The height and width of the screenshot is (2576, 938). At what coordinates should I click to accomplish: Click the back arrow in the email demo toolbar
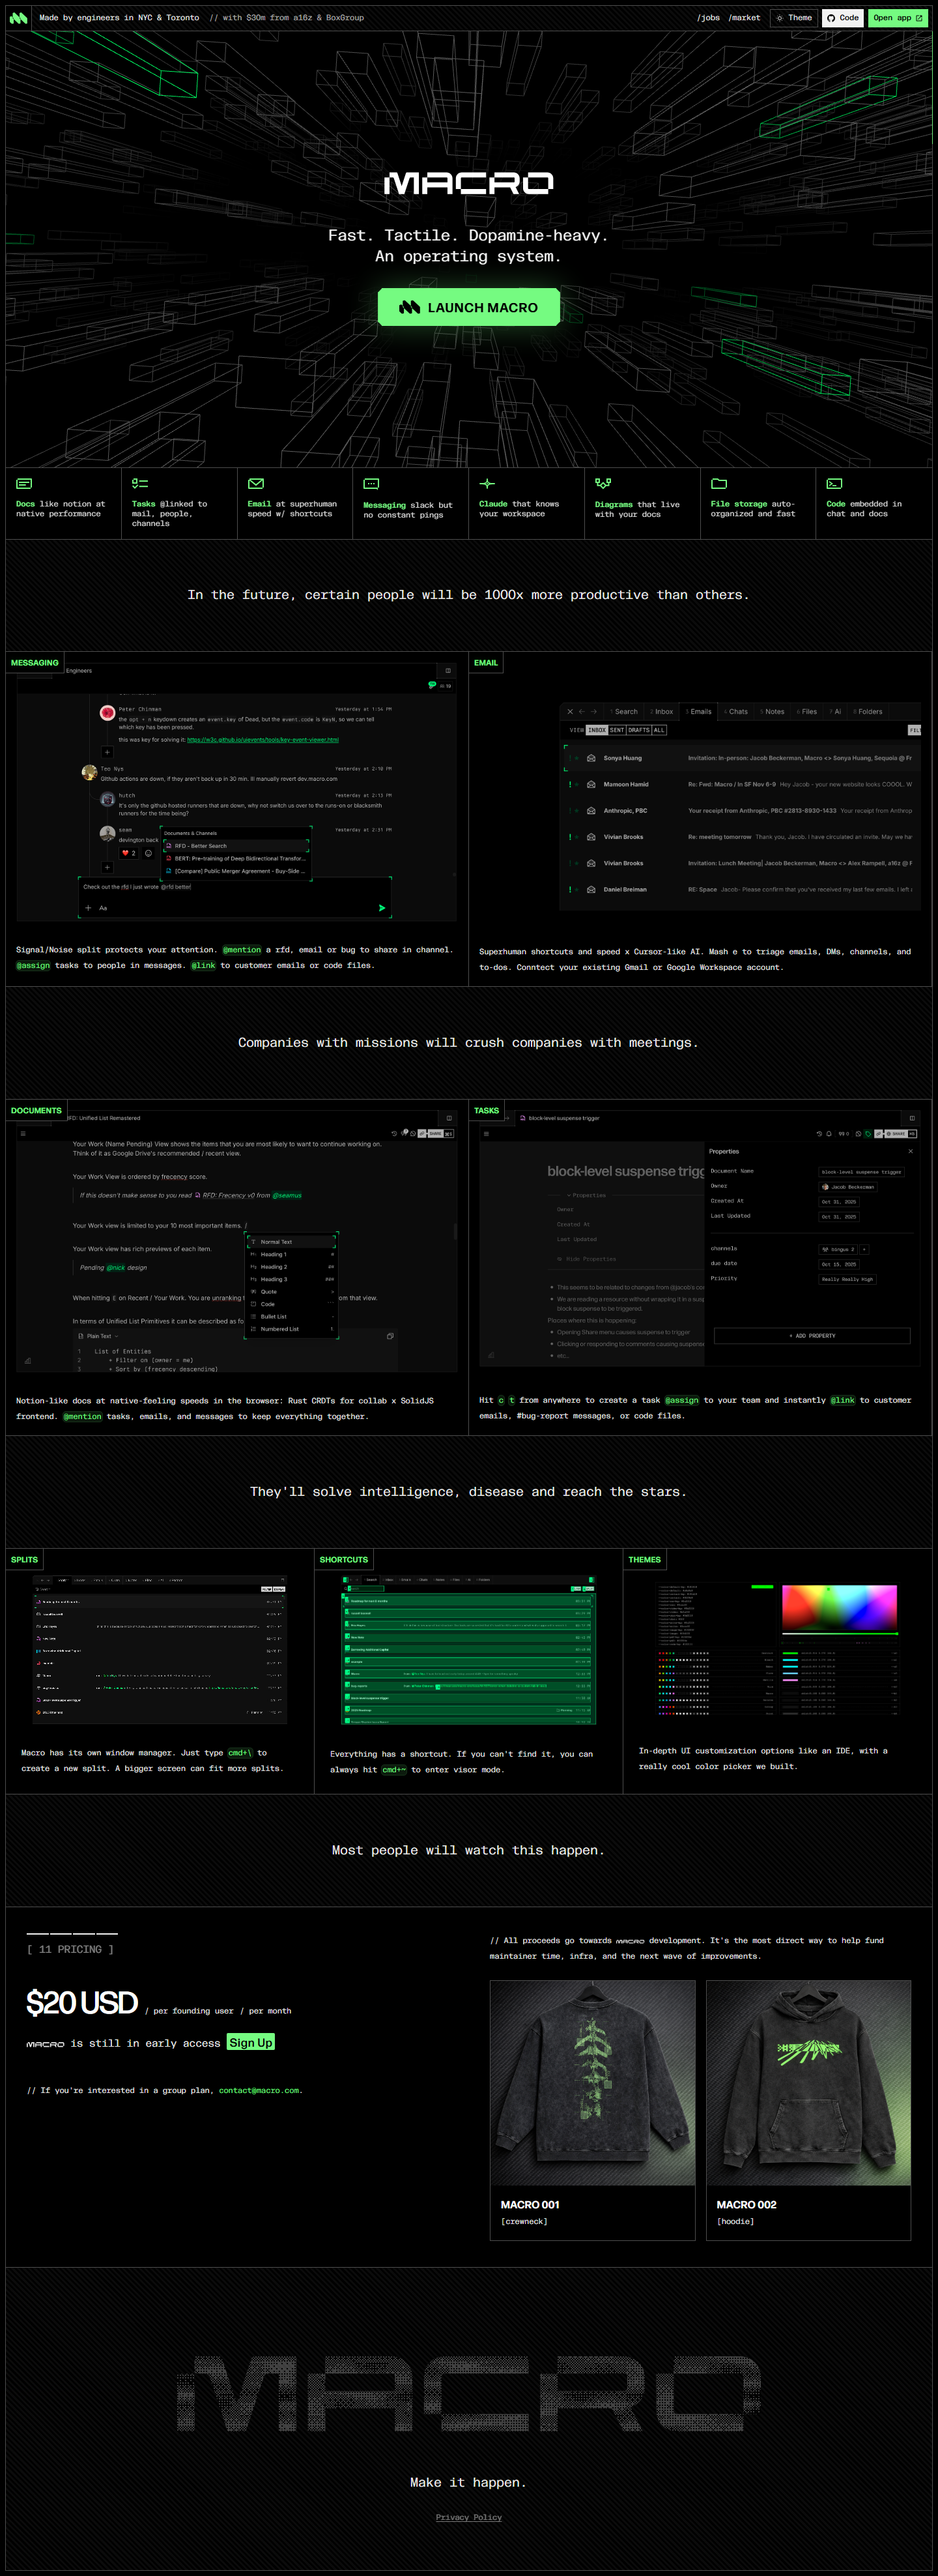[582, 712]
